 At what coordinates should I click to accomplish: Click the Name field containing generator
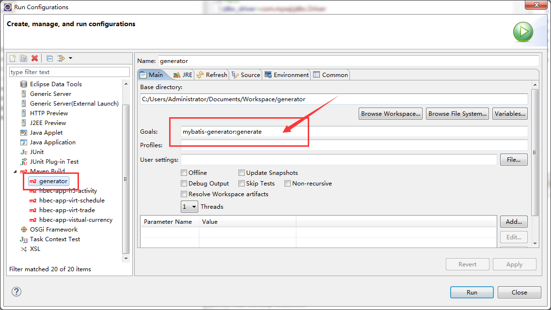(x=348, y=61)
